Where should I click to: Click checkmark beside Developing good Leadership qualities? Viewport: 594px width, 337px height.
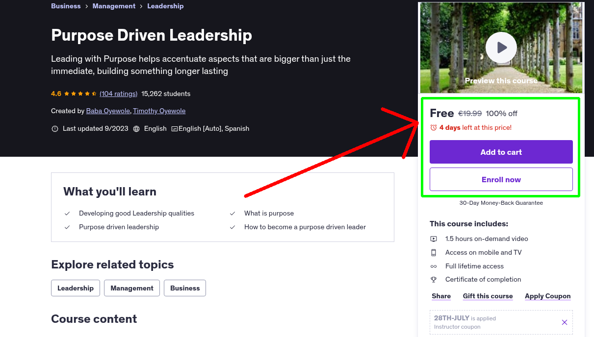67,214
